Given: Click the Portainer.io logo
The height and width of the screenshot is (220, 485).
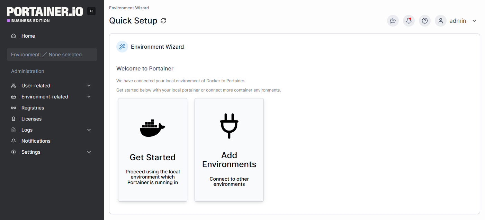Looking at the screenshot, I should coord(45,12).
